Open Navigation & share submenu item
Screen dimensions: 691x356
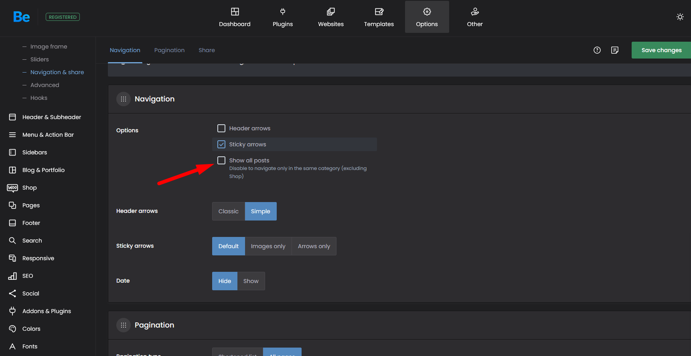(57, 72)
